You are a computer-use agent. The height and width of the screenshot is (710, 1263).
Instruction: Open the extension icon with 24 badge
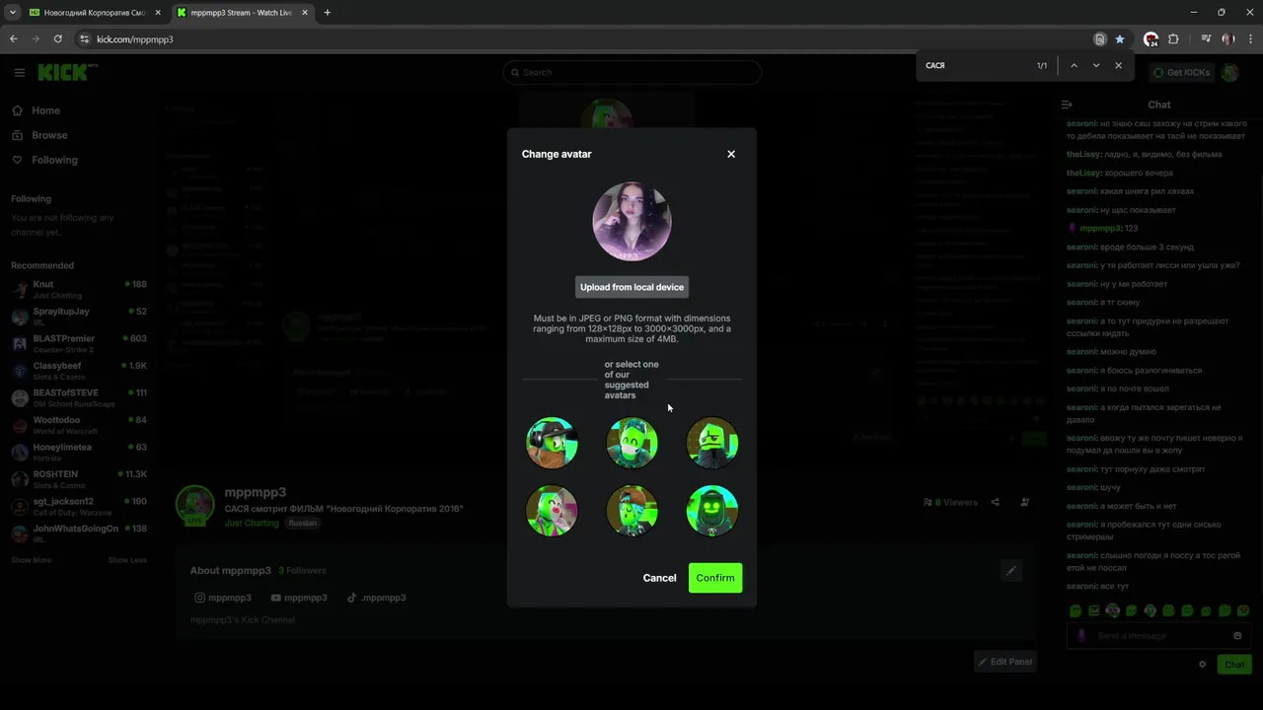point(1151,39)
